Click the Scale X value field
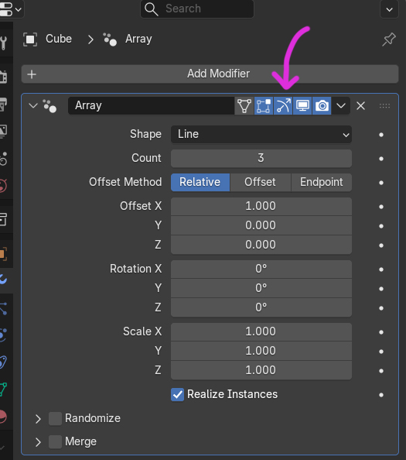The height and width of the screenshot is (460, 406). tap(261, 331)
